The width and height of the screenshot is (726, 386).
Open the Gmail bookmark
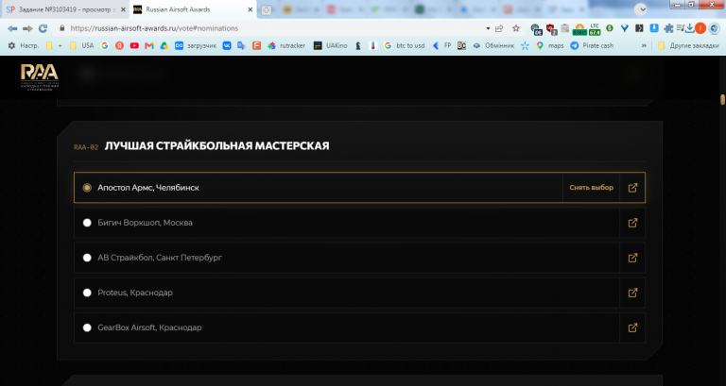(149, 45)
